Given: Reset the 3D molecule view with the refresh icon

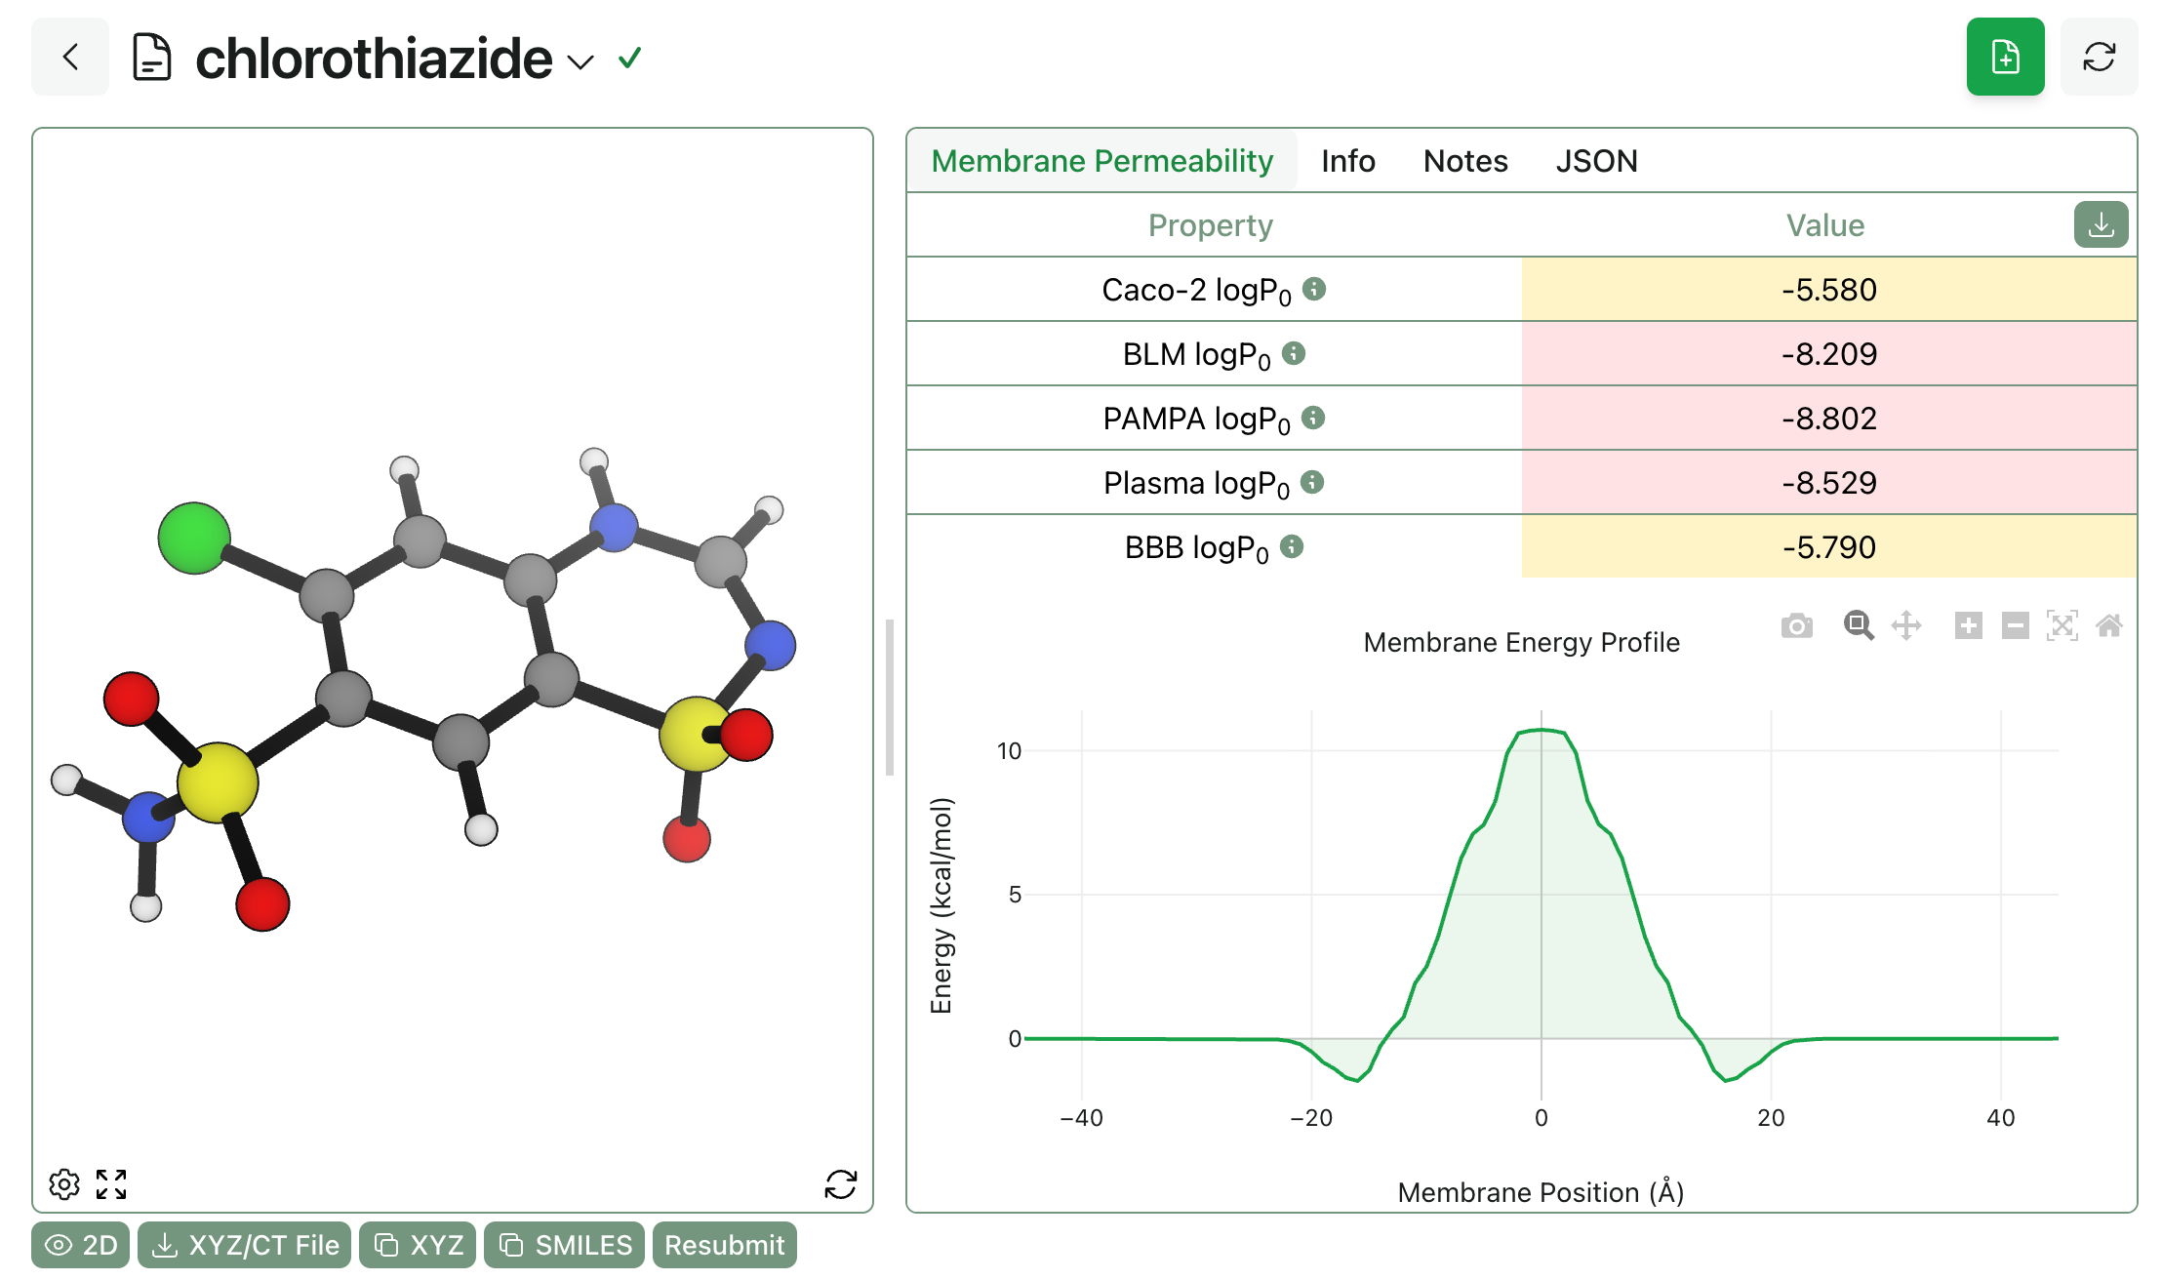Looking at the screenshot, I should pyautogui.click(x=841, y=1184).
